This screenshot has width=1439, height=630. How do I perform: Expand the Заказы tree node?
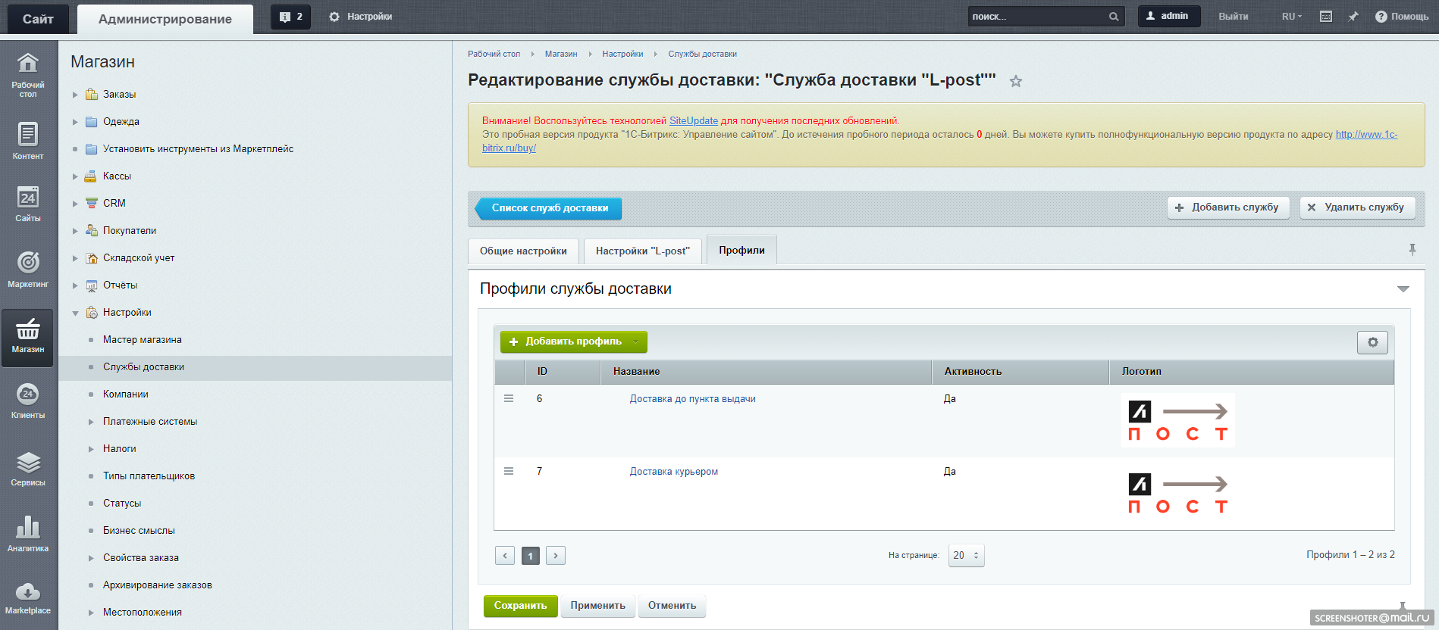pyautogui.click(x=75, y=95)
